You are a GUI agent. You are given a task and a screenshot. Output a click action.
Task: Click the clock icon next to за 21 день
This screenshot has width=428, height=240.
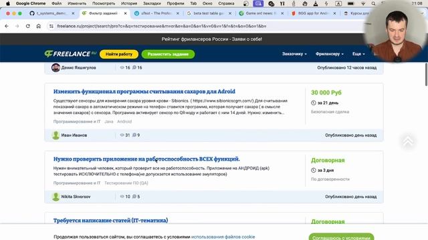pyautogui.click(x=314, y=103)
